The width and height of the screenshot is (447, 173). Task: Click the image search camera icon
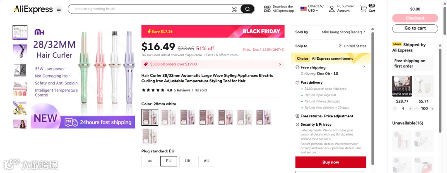coord(234,9)
